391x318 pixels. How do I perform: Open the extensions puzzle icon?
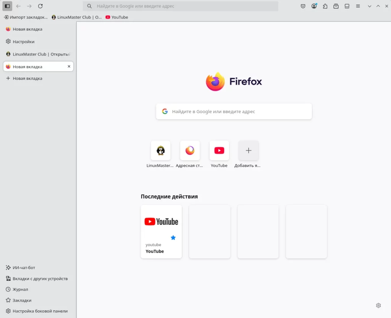coord(325,6)
